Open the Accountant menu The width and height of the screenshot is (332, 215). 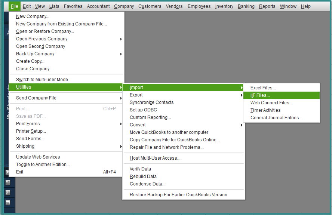[98, 6]
